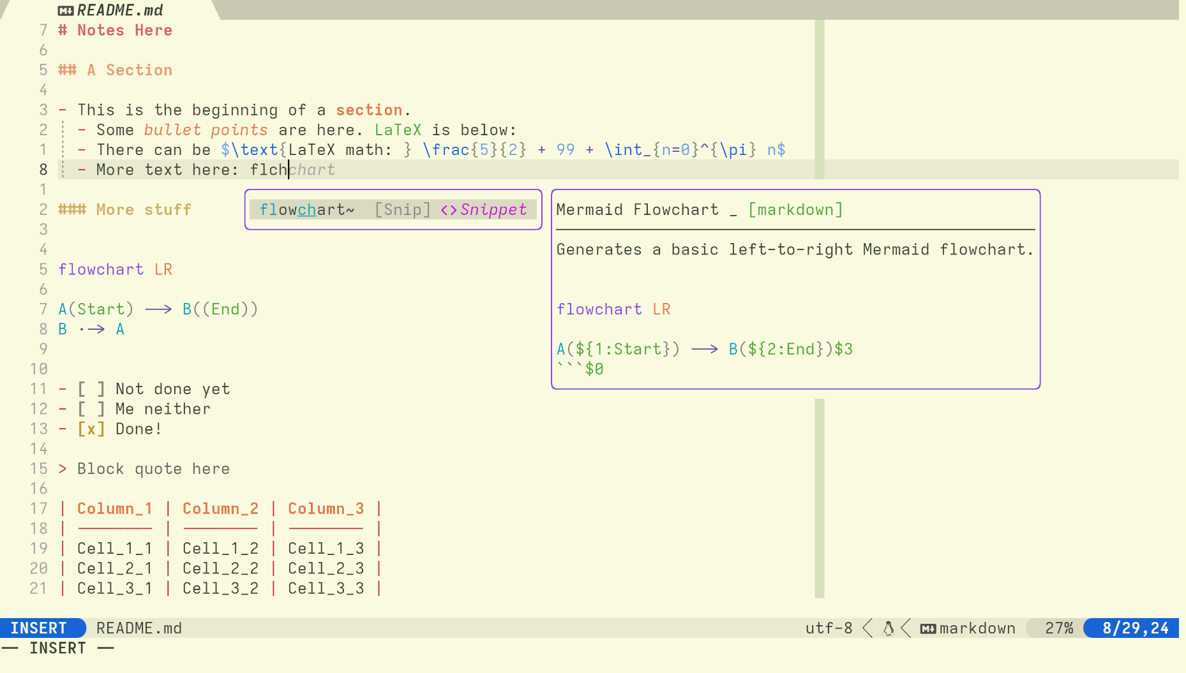This screenshot has width=1186, height=673.
Task: Click the snippet description text in popup
Action: 795,249
